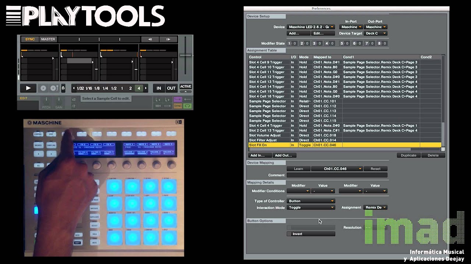Viewport: 471px width, 264px height.
Task: Select Slot Filter Adjust row
Action: [x=344, y=140]
